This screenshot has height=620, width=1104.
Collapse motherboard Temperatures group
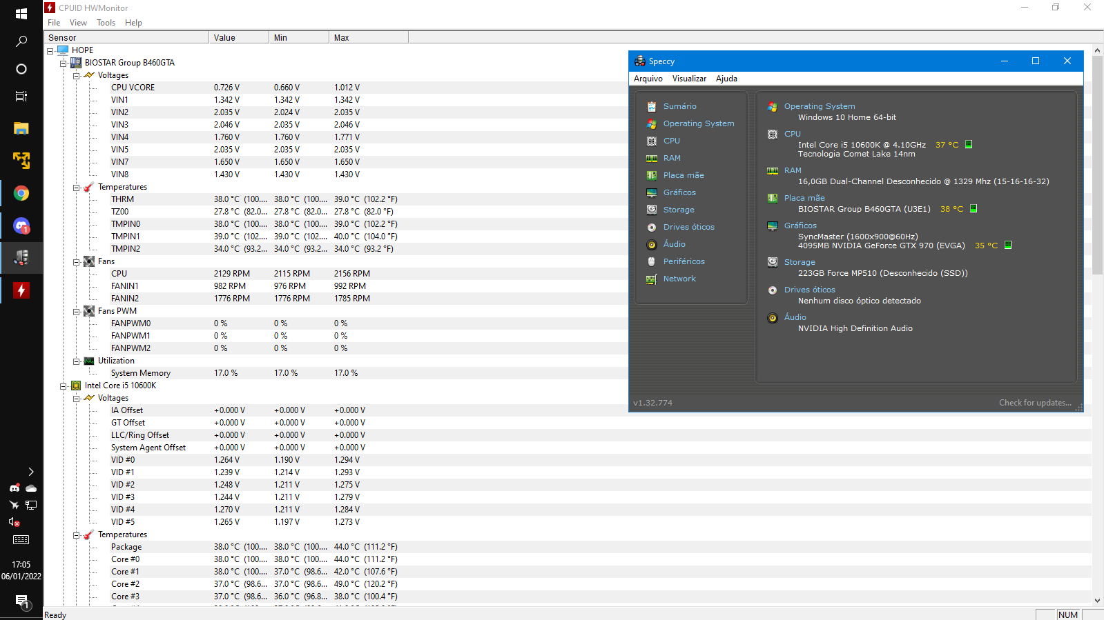[76, 188]
